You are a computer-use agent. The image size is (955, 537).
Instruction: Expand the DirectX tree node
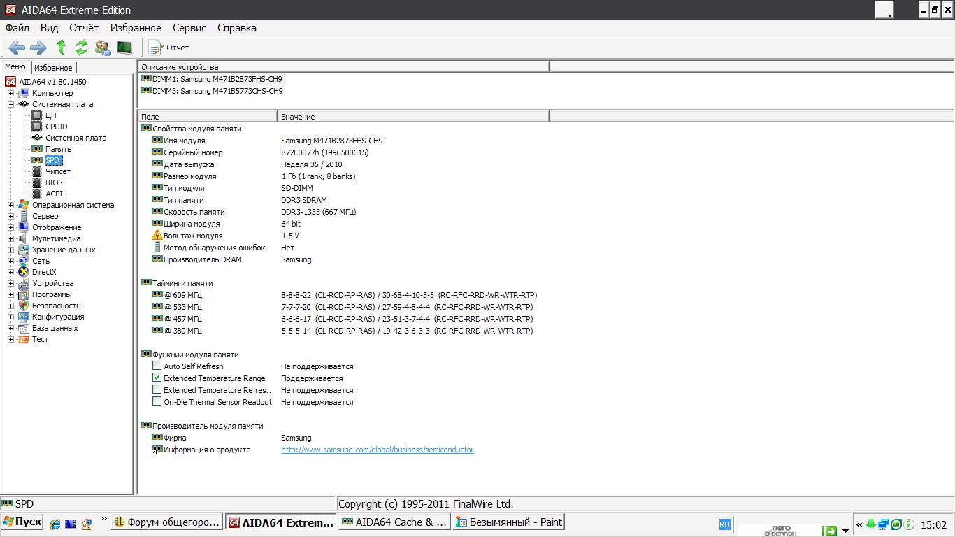(10, 272)
